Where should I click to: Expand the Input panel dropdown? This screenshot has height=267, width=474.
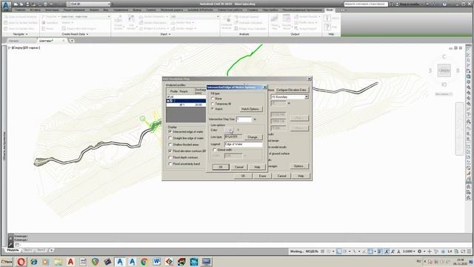click(165, 34)
